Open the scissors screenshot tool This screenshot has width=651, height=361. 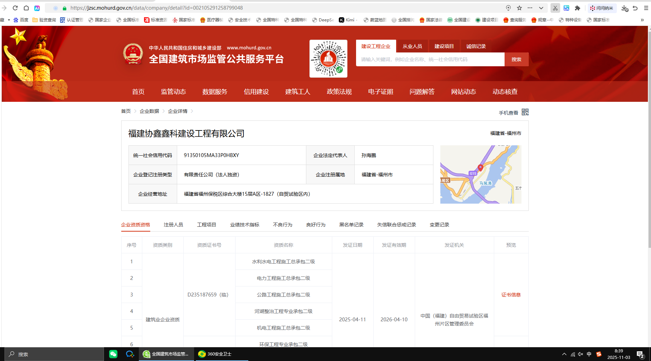pyautogui.click(x=555, y=8)
